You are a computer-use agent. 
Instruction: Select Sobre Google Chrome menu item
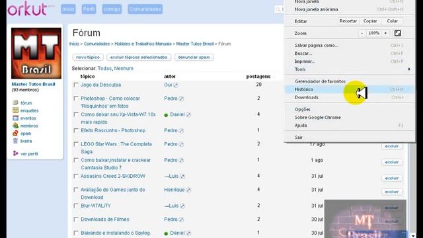350,118
